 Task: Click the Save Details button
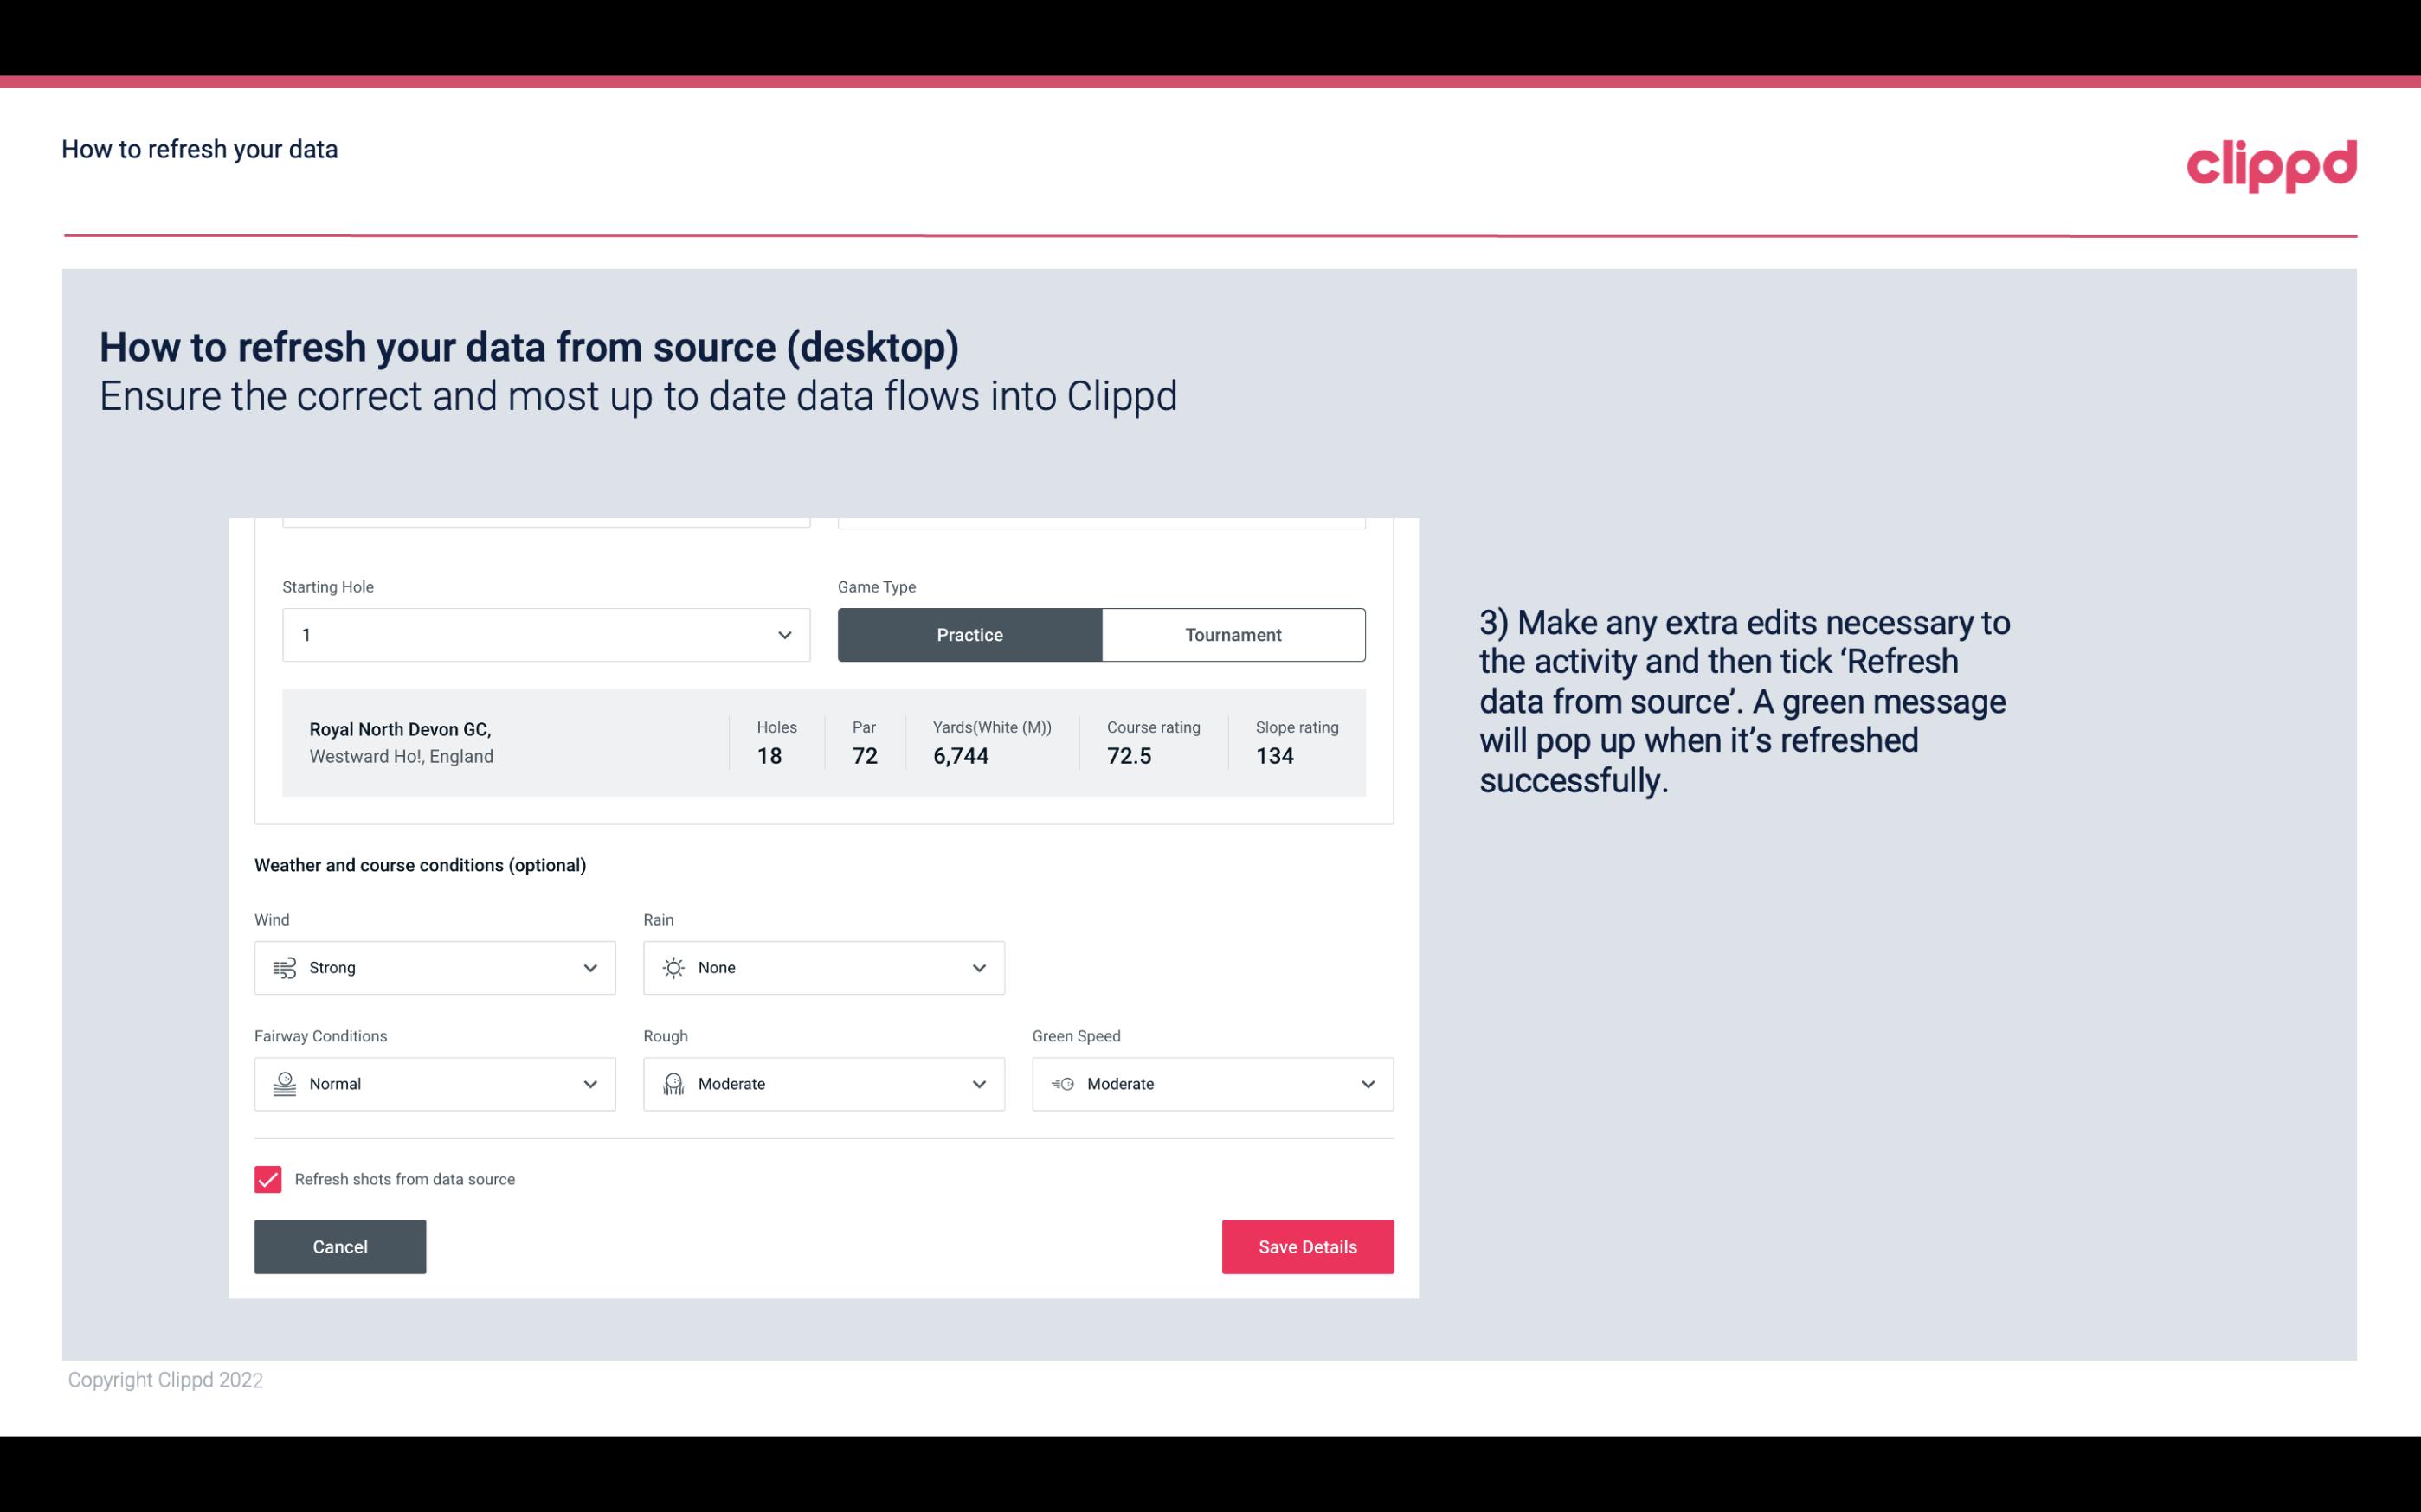click(x=1307, y=1247)
